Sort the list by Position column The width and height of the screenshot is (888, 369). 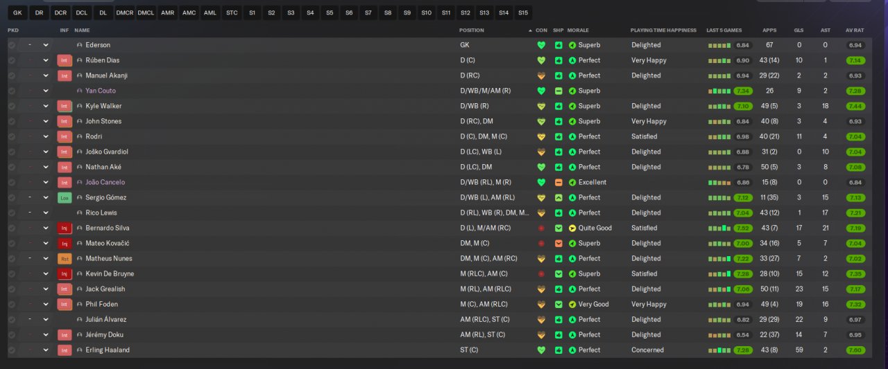point(472,30)
